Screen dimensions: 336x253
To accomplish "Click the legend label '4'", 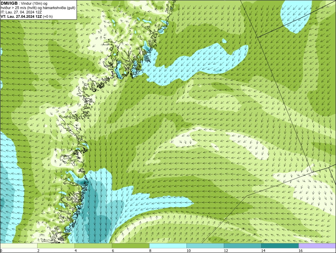I will (x=76, y=251).
